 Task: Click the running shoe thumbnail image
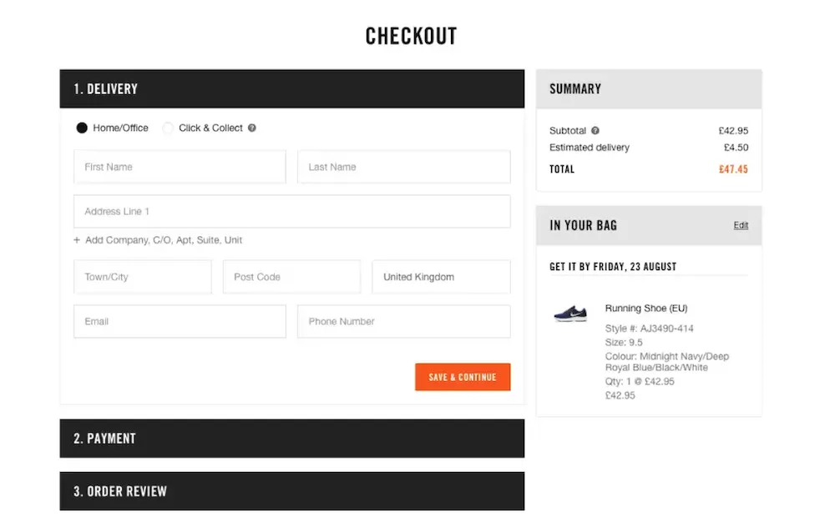[570, 314]
